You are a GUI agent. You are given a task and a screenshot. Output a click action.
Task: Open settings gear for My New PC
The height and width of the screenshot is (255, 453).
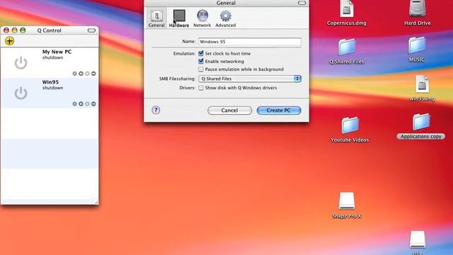[x=74, y=74]
